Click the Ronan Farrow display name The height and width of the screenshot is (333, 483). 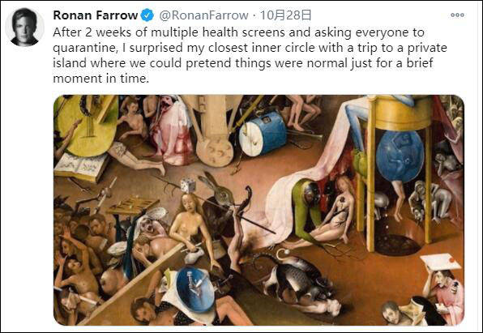tap(95, 15)
